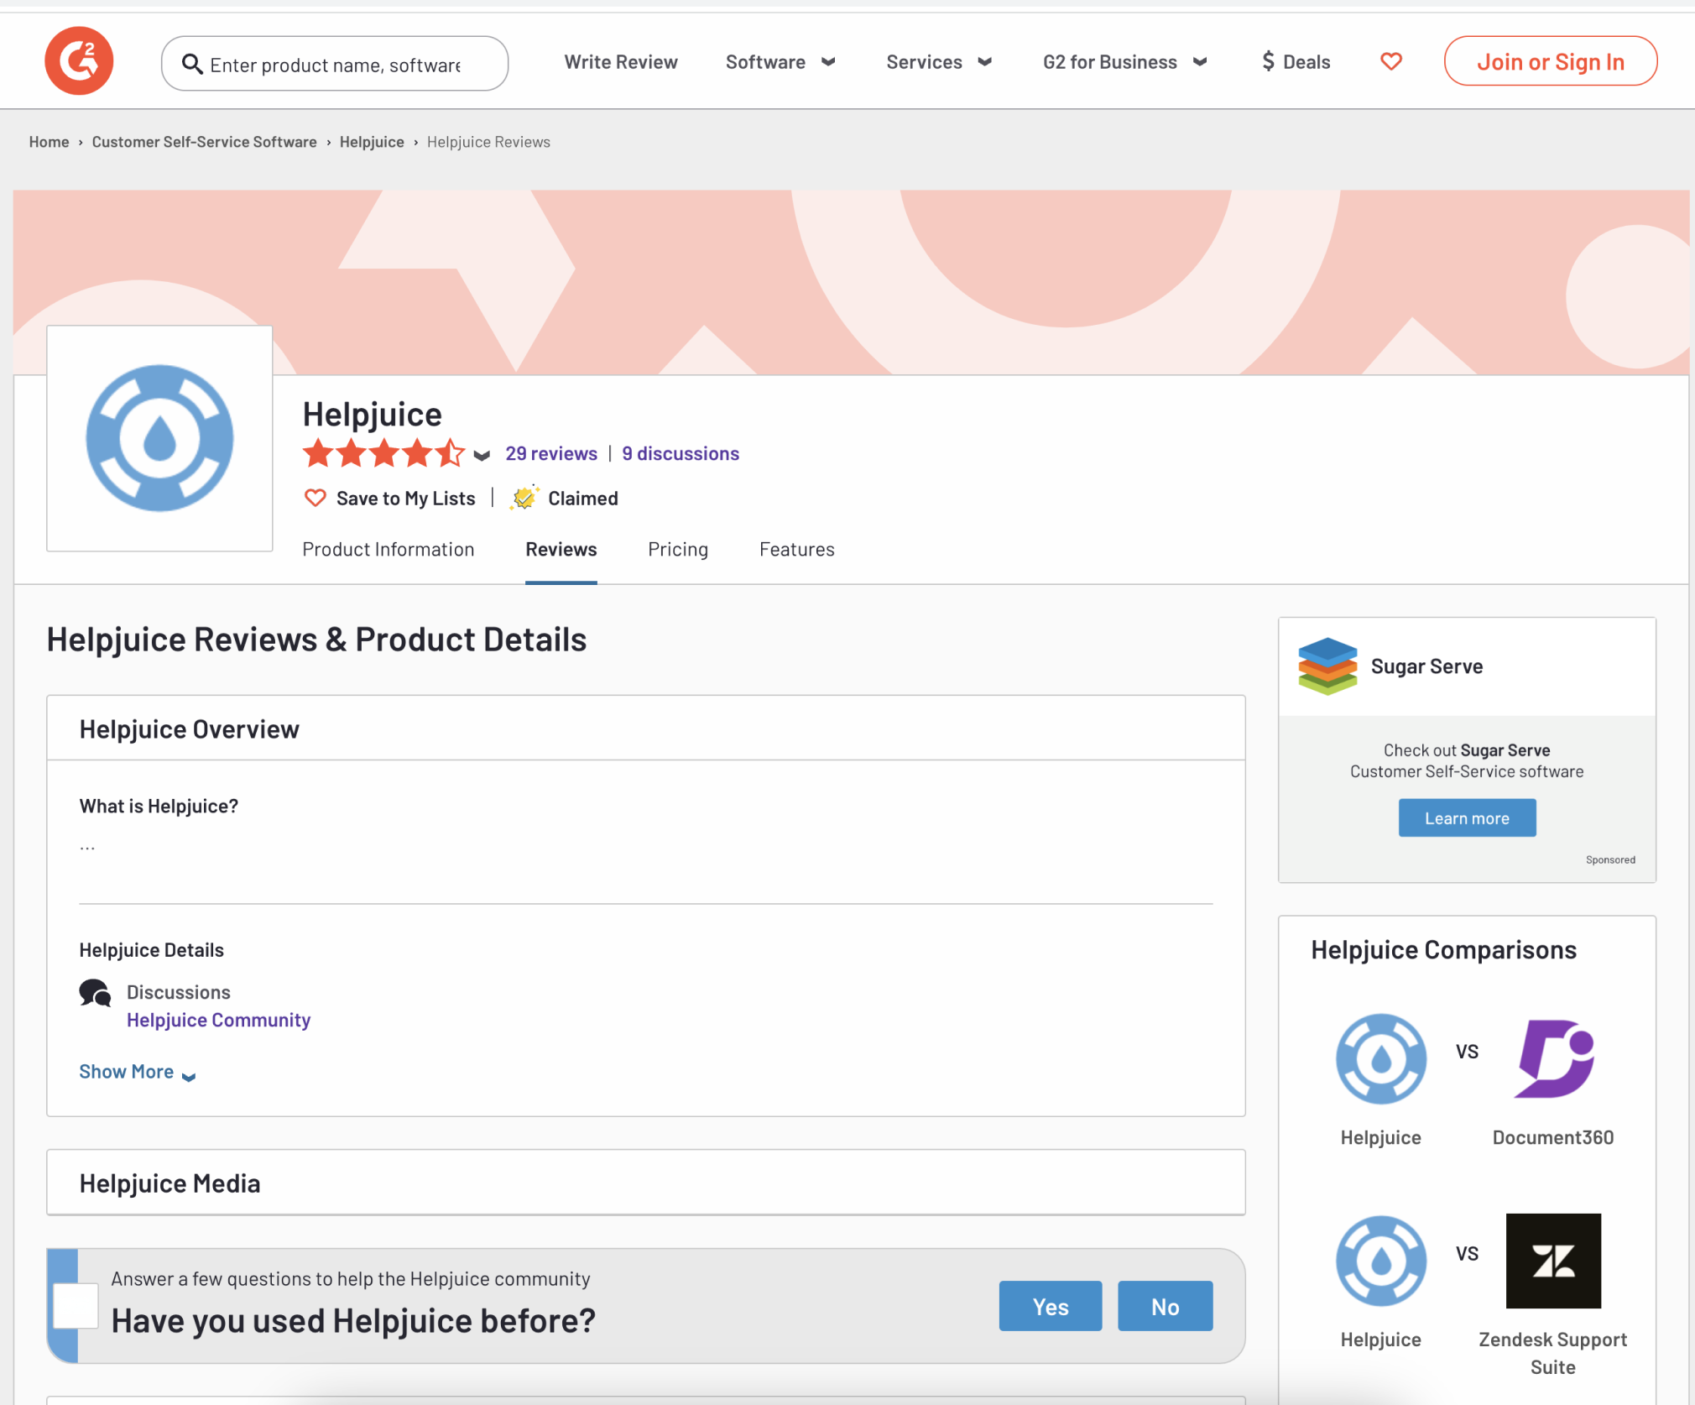Click the Join or Sign In button
This screenshot has height=1405, width=1695.
tap(1551, 61)
